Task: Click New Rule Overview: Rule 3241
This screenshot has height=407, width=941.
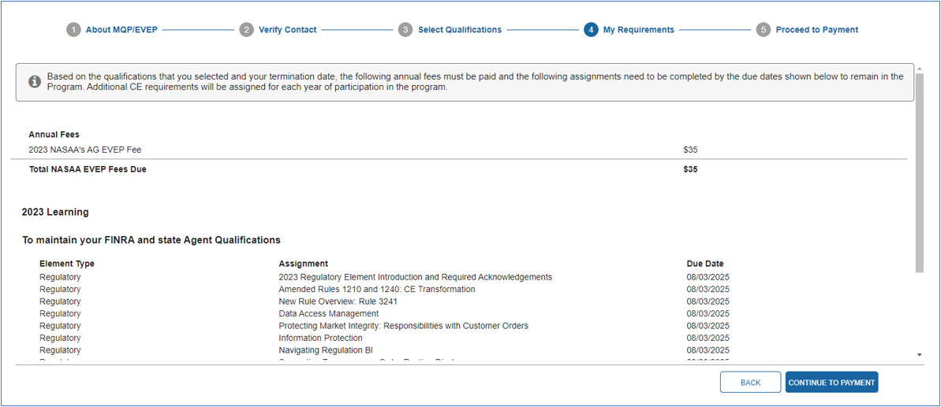Action: [338, 302]
